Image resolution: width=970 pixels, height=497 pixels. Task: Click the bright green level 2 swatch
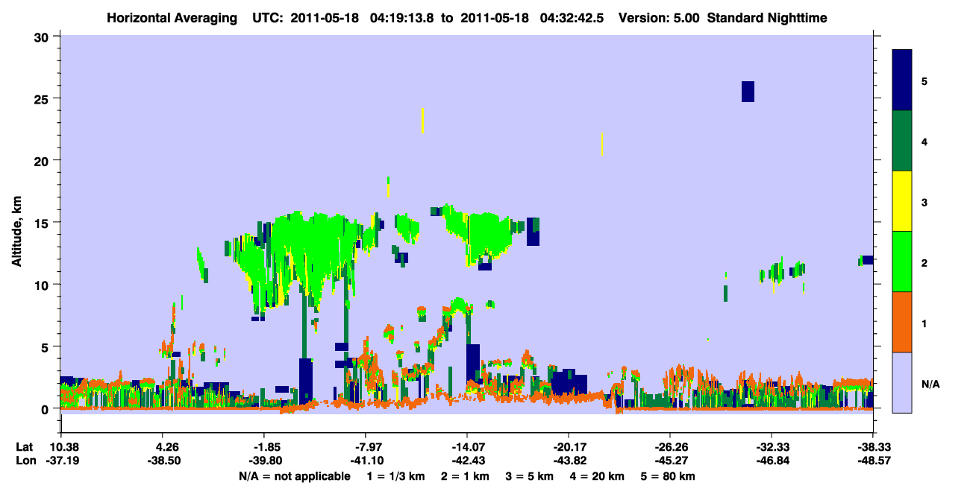[902, 262]
